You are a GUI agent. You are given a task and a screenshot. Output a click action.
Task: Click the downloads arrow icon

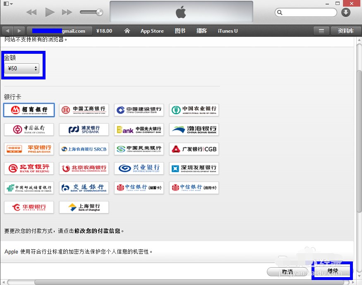346,12
